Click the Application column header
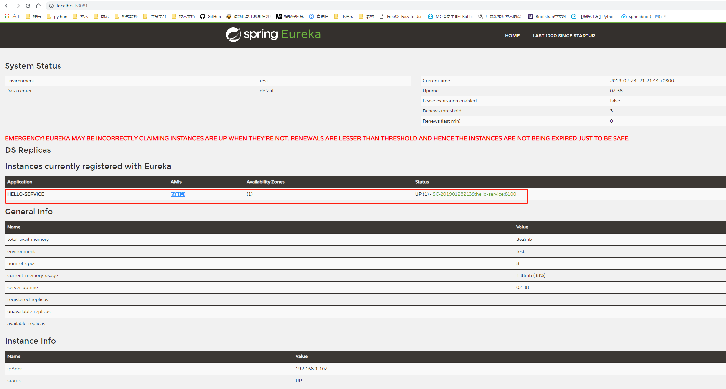726x389 pixels. [20, 182]
